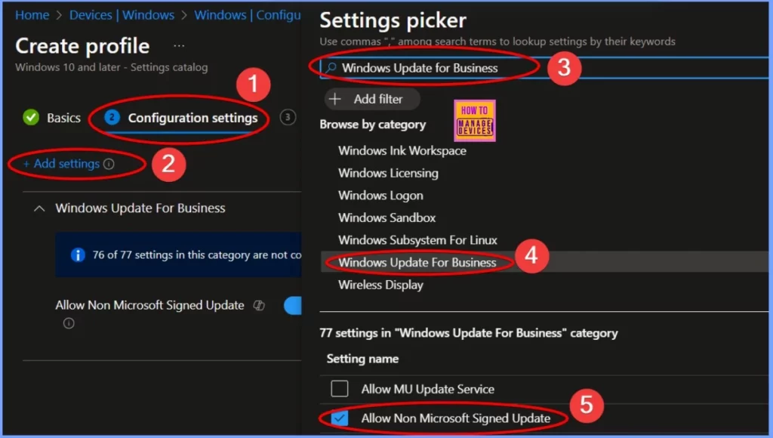Viewport: 773px width, 438px height.
Task: Show info tooltip next to Add settings
Action: tap(109, 165)
